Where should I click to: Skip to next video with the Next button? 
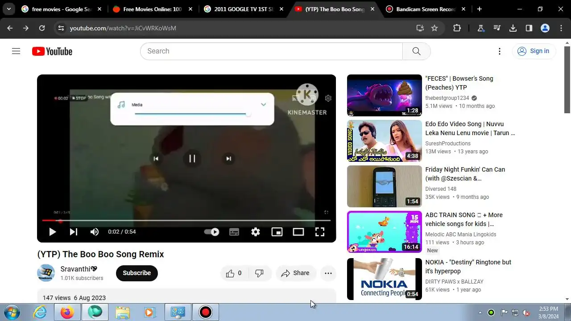74,232
